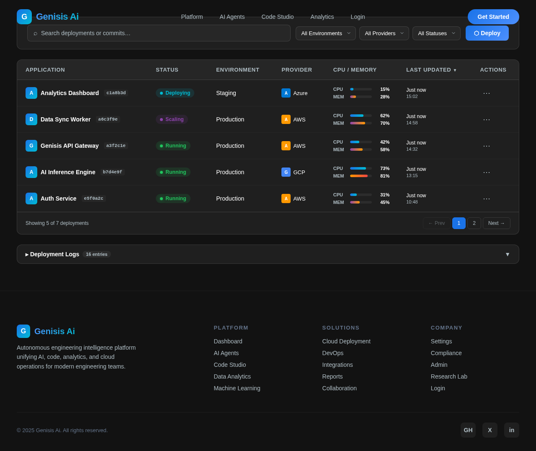
Task: Click the Data Sync Worker app icon
Action: pos(31,119)
